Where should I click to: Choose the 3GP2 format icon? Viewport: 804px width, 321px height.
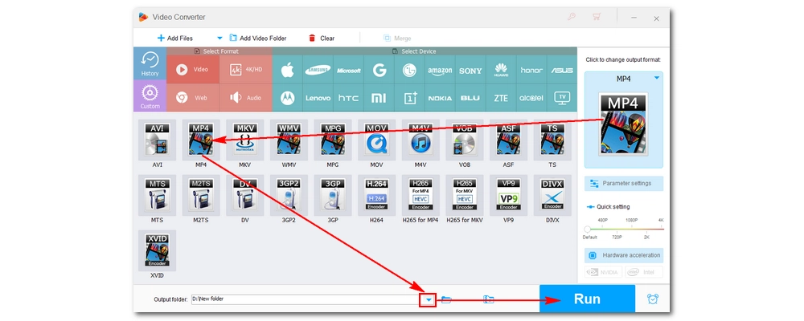point(289,195)
